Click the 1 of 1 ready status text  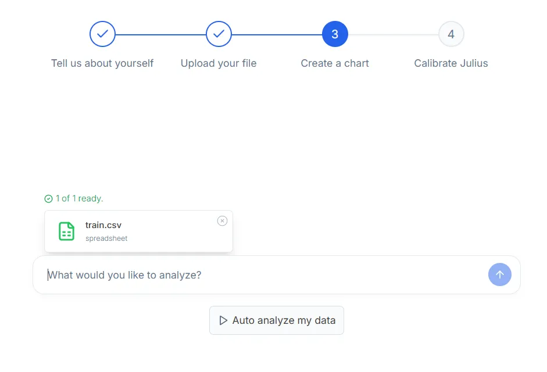click(80, 198)
